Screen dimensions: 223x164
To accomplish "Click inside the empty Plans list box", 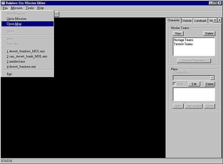I will tap(194, 94).
